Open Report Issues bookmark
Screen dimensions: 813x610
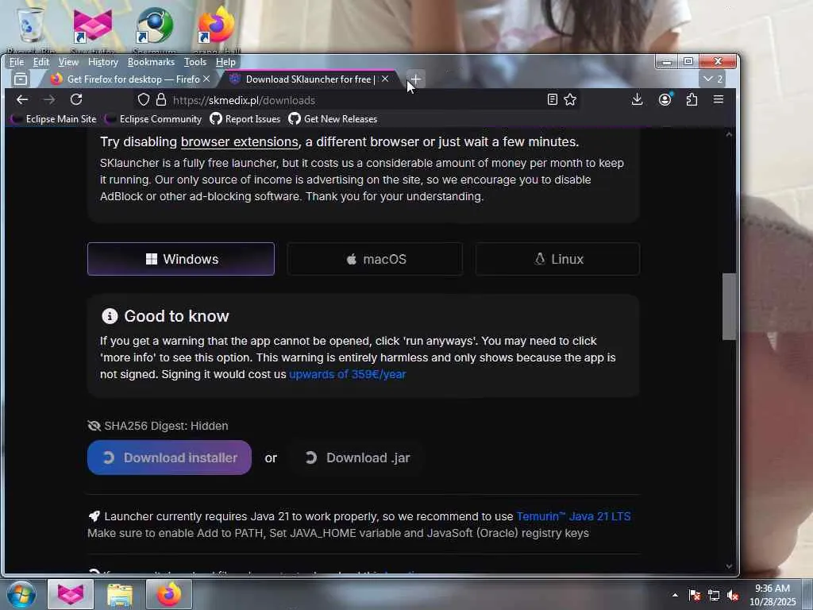[245, 119]
